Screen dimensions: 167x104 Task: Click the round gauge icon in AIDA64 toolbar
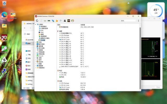73,21
